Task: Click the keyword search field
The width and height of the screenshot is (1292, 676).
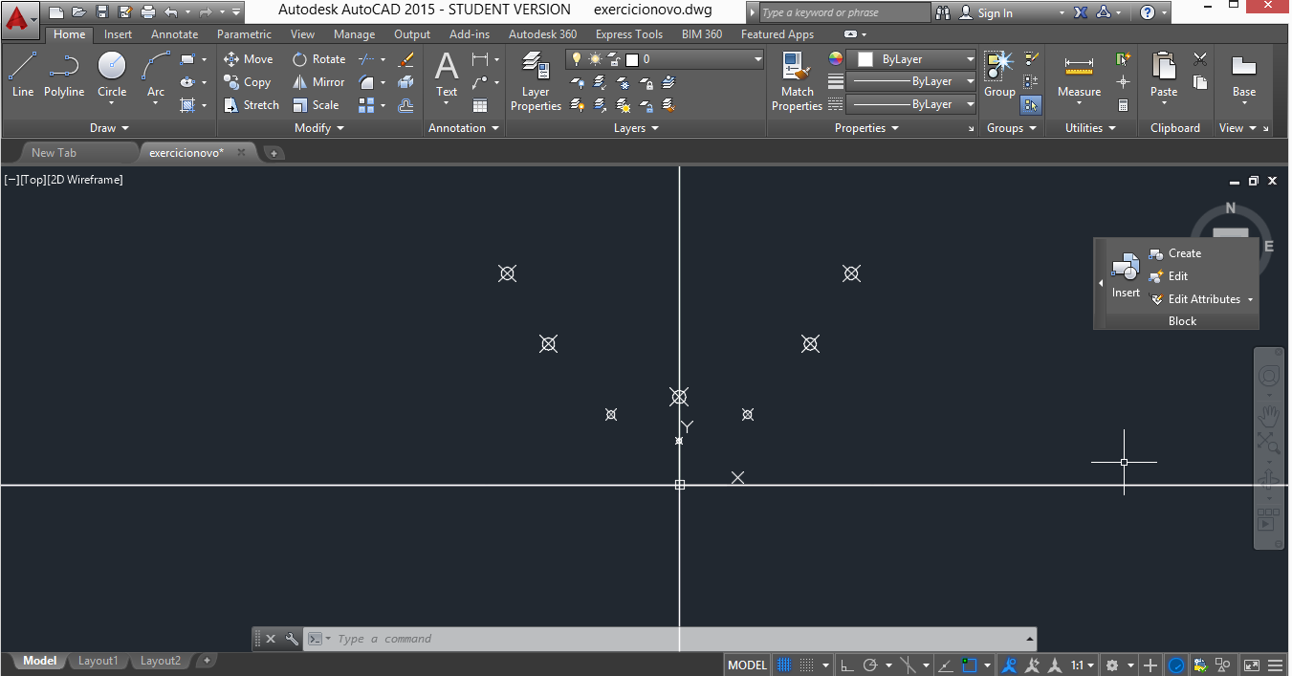Action: (845, 12)
